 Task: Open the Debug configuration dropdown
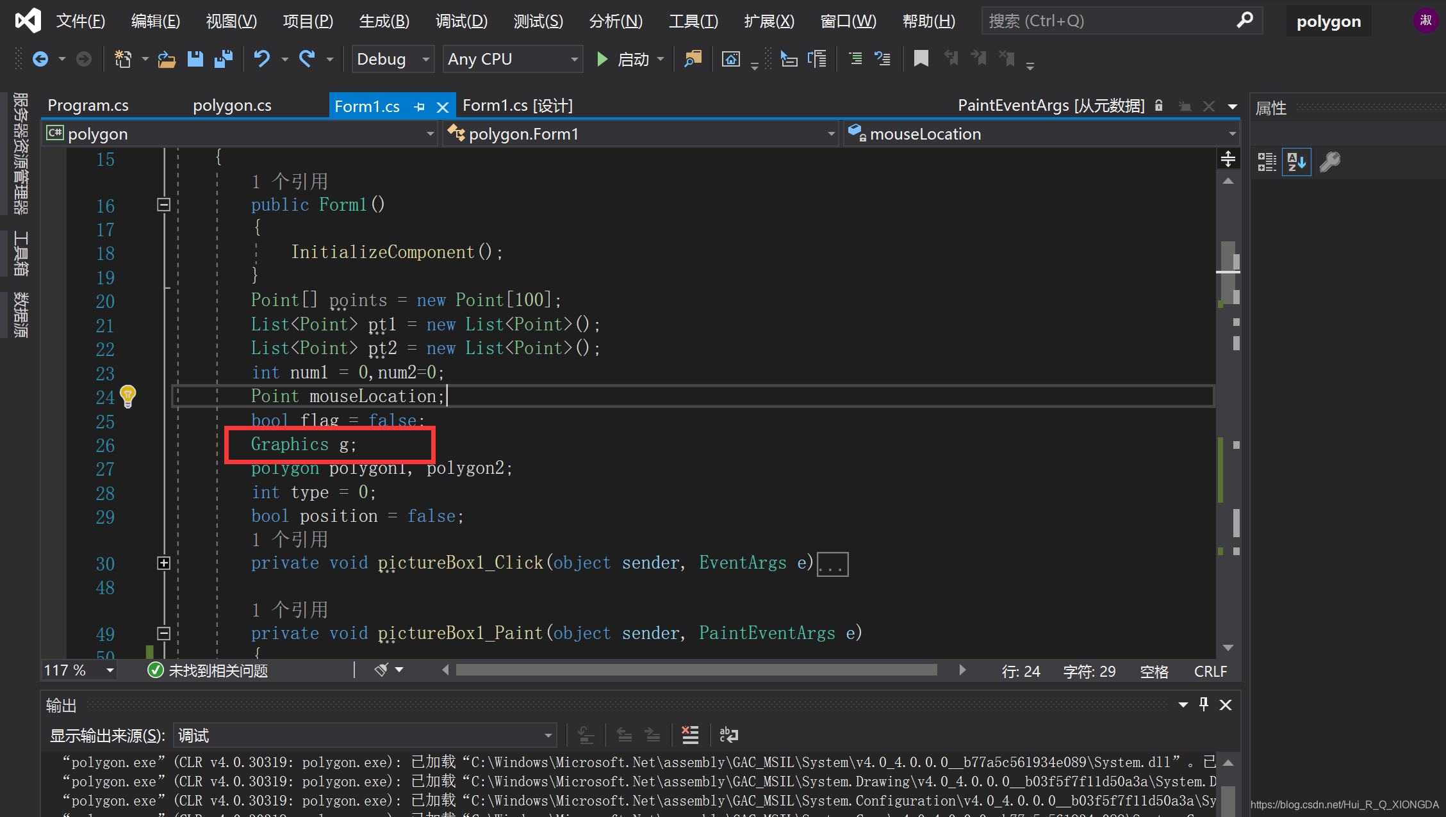click(392, 60)
